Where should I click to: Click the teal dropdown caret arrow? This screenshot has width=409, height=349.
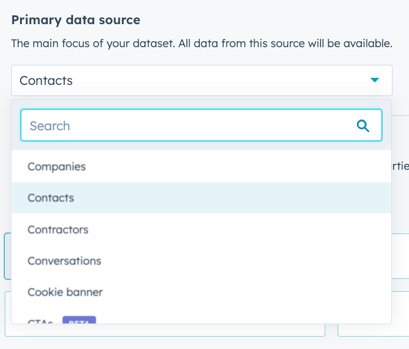tap(374, 80)
